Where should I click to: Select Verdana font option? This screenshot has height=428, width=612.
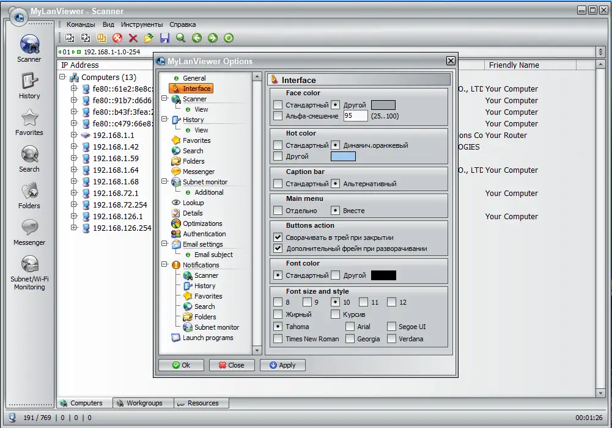[x=391, y=339]
